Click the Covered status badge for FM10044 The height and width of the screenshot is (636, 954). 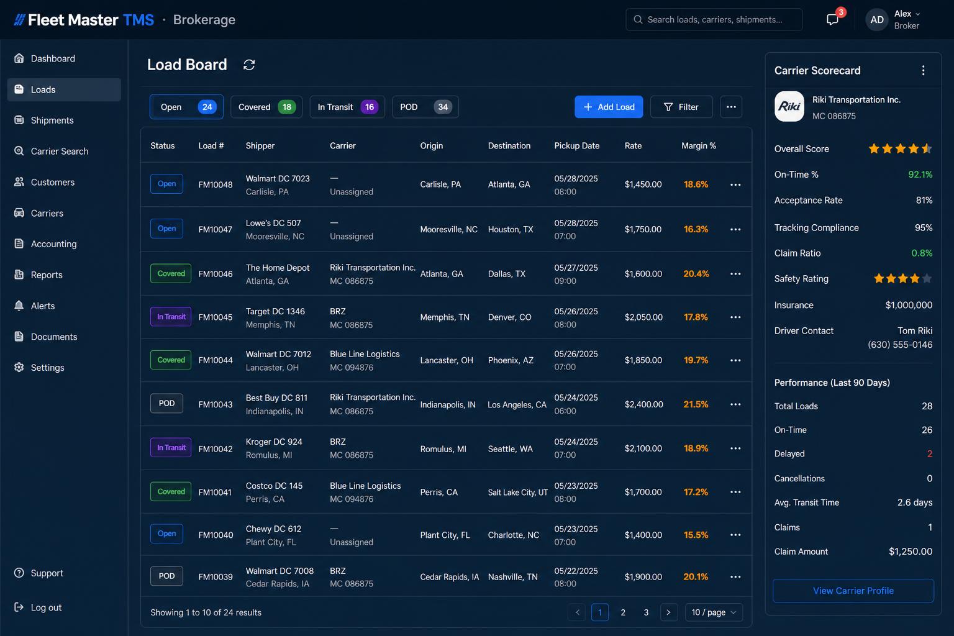click(x=171, y=360)
